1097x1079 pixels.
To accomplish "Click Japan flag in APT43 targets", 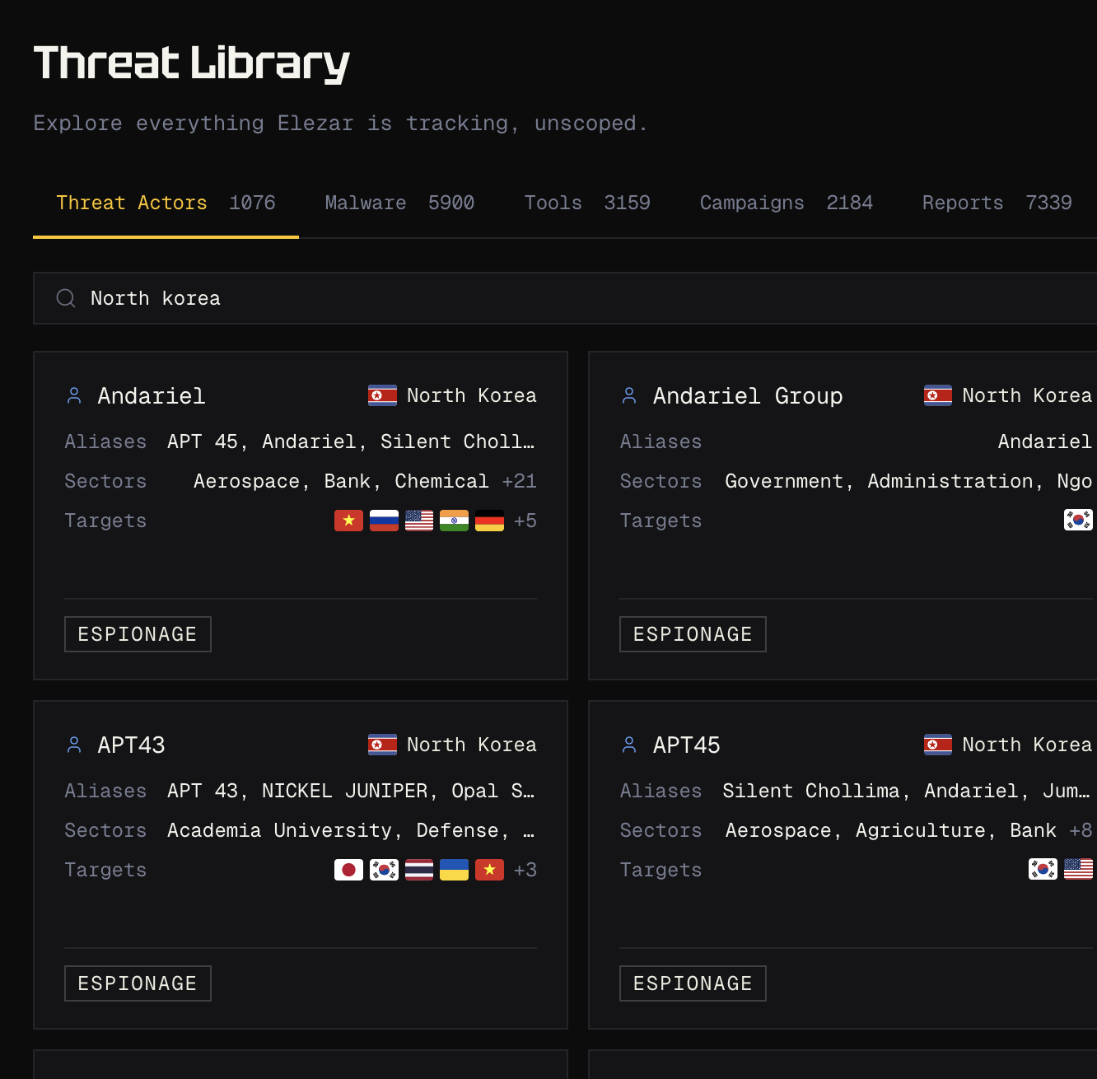I will tap(349, 870).
